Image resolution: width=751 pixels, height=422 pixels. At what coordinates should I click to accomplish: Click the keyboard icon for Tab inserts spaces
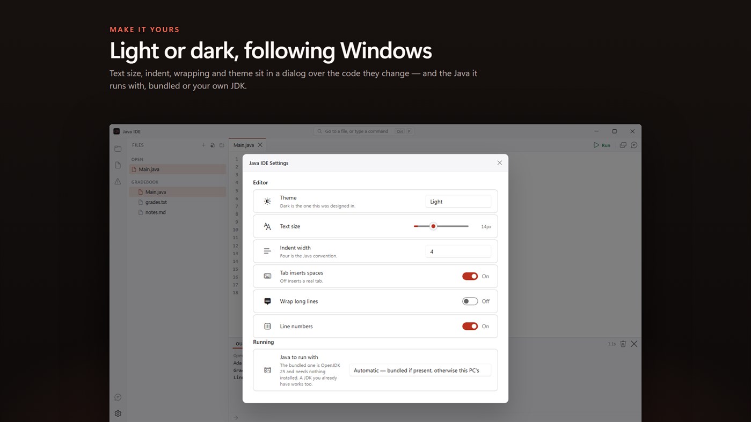point(267,276)
